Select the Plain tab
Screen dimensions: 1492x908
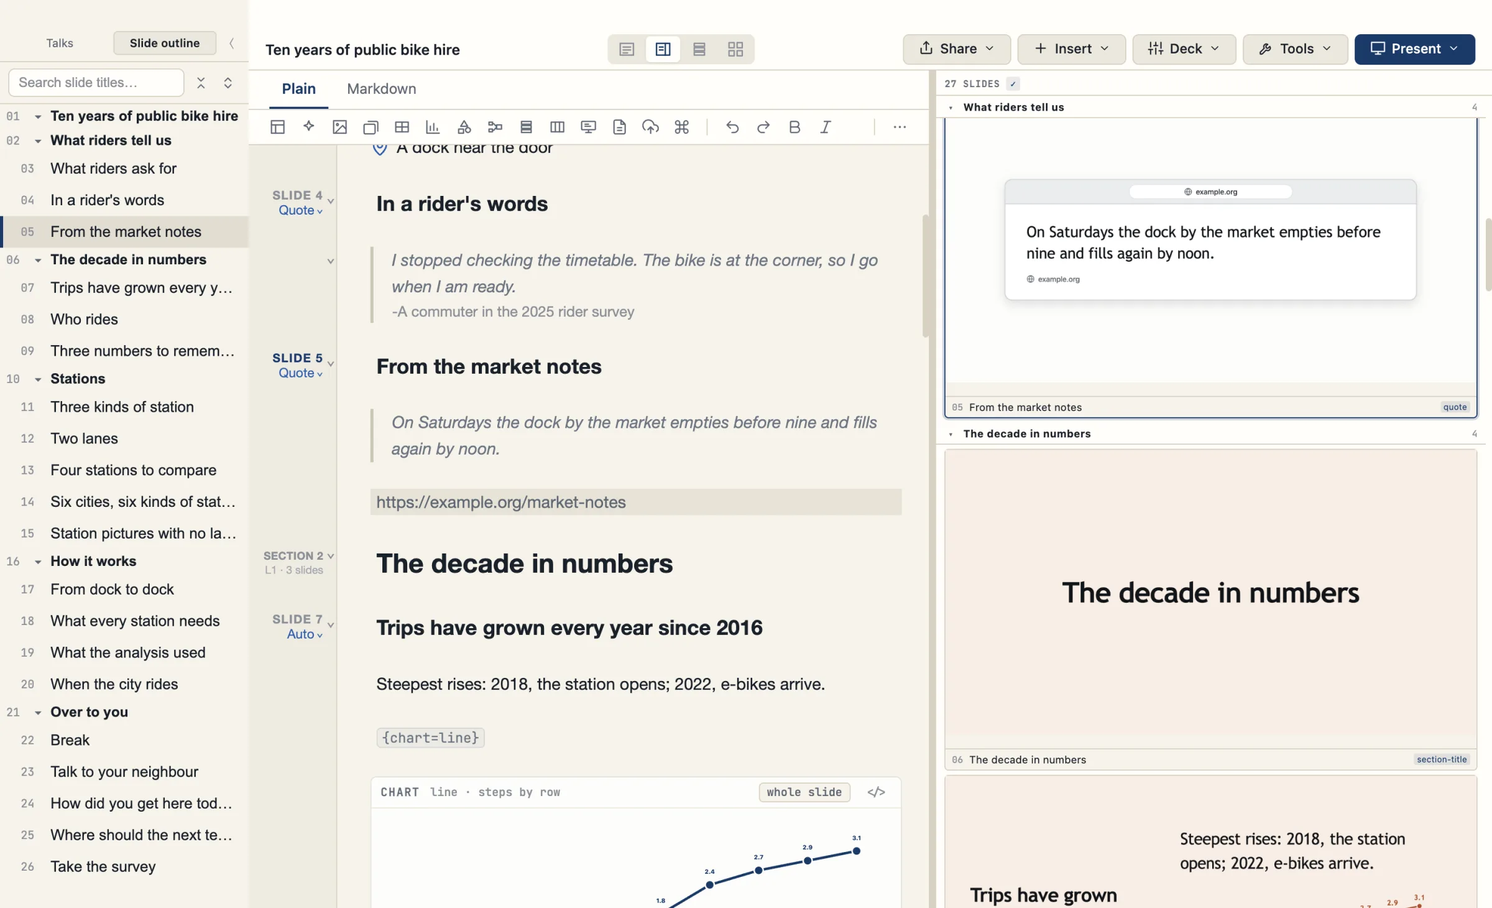tap(299, 89)
